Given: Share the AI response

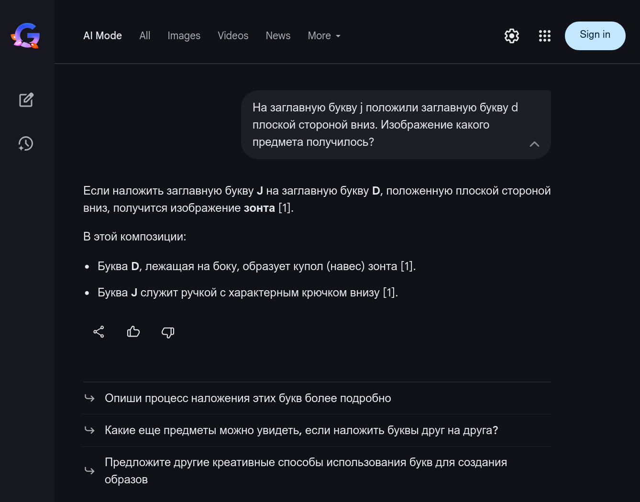Looking at the screenshot, I should coord(99,332).
